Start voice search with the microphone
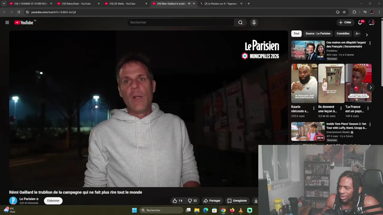 point(254,22)
